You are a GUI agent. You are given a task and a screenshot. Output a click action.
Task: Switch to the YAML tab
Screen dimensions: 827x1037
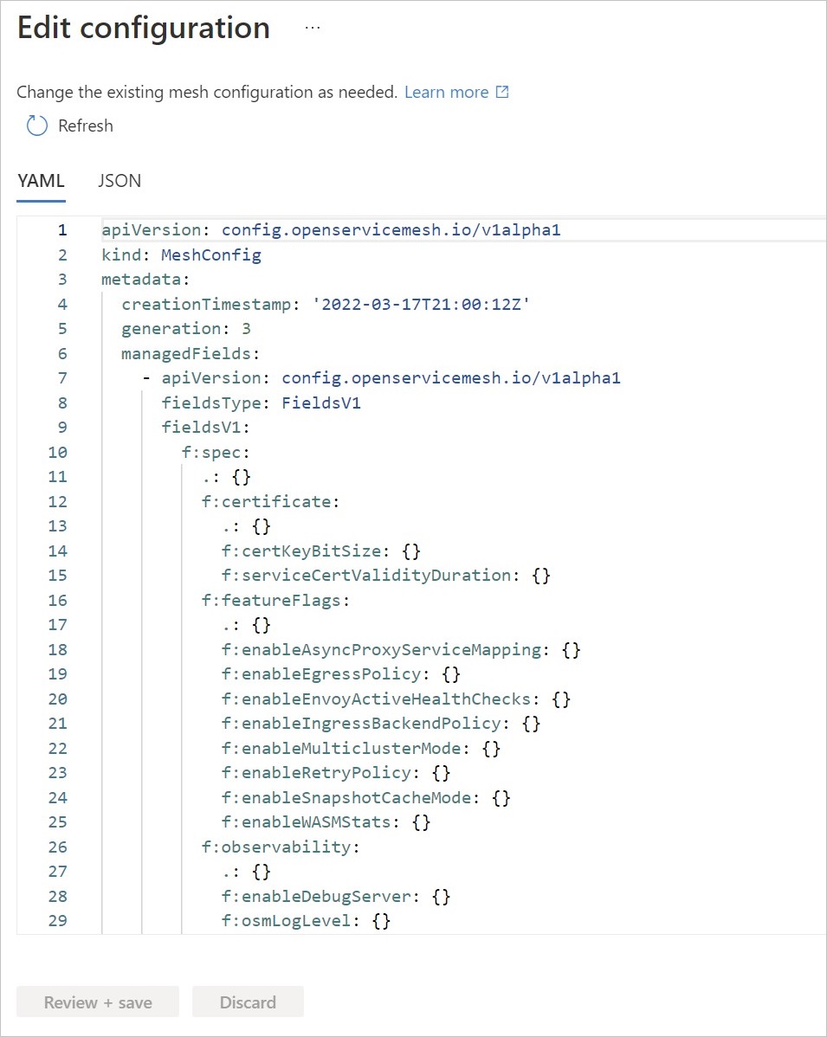[41, 181]
